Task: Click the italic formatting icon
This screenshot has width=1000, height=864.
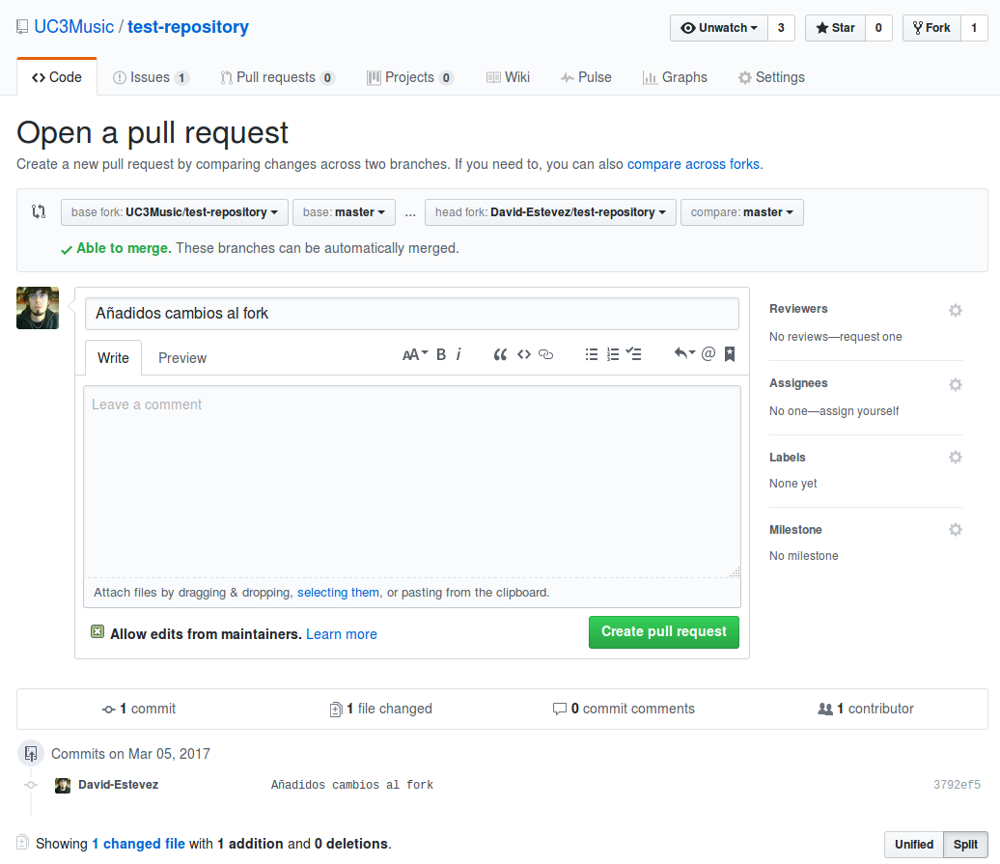Action: [x=458, y=354]
